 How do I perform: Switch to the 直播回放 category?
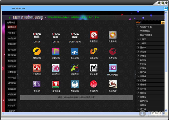12,44
